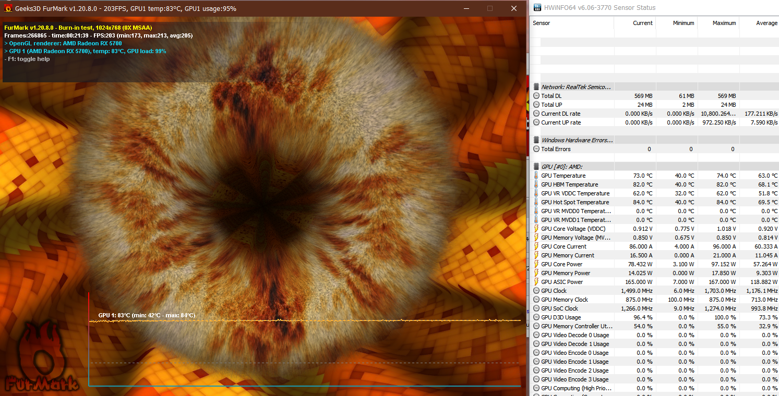Click the '972.250 KB/s' maximum UP rate value
This screenshot has height=396, width=779.
tap(720, 122)
